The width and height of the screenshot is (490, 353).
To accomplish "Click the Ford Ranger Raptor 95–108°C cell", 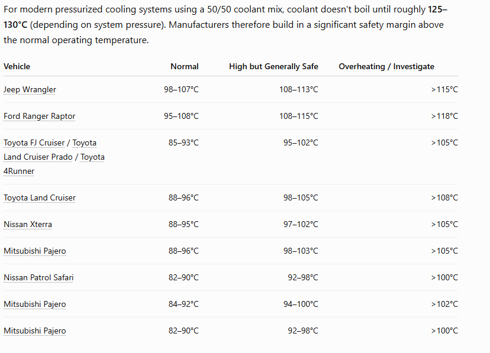I will (181, 116).
